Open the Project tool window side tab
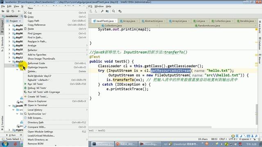 click(x=2, y=26)
